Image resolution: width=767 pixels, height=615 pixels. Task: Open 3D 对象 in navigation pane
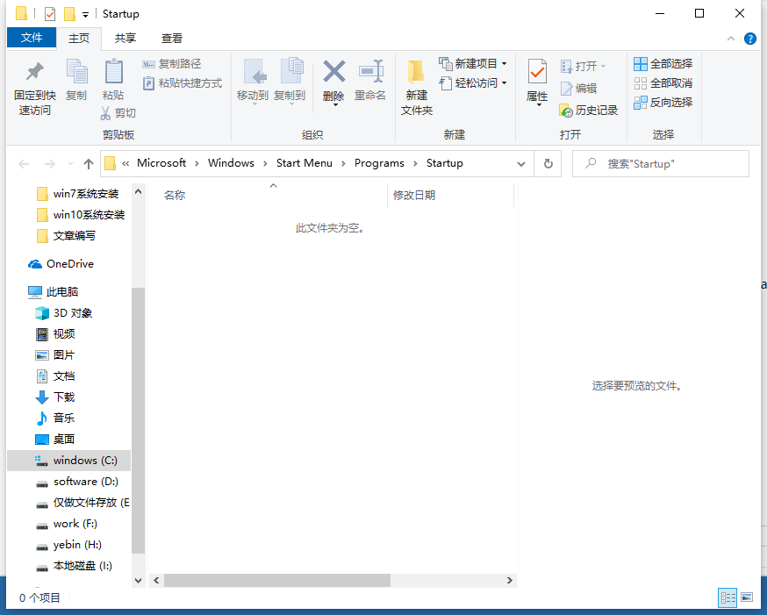[64, 313]
